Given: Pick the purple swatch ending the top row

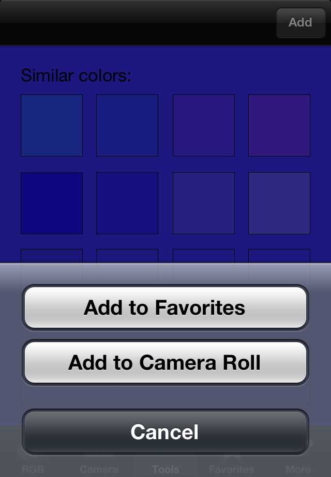Looking at the screenshot, I should [279, 125].
